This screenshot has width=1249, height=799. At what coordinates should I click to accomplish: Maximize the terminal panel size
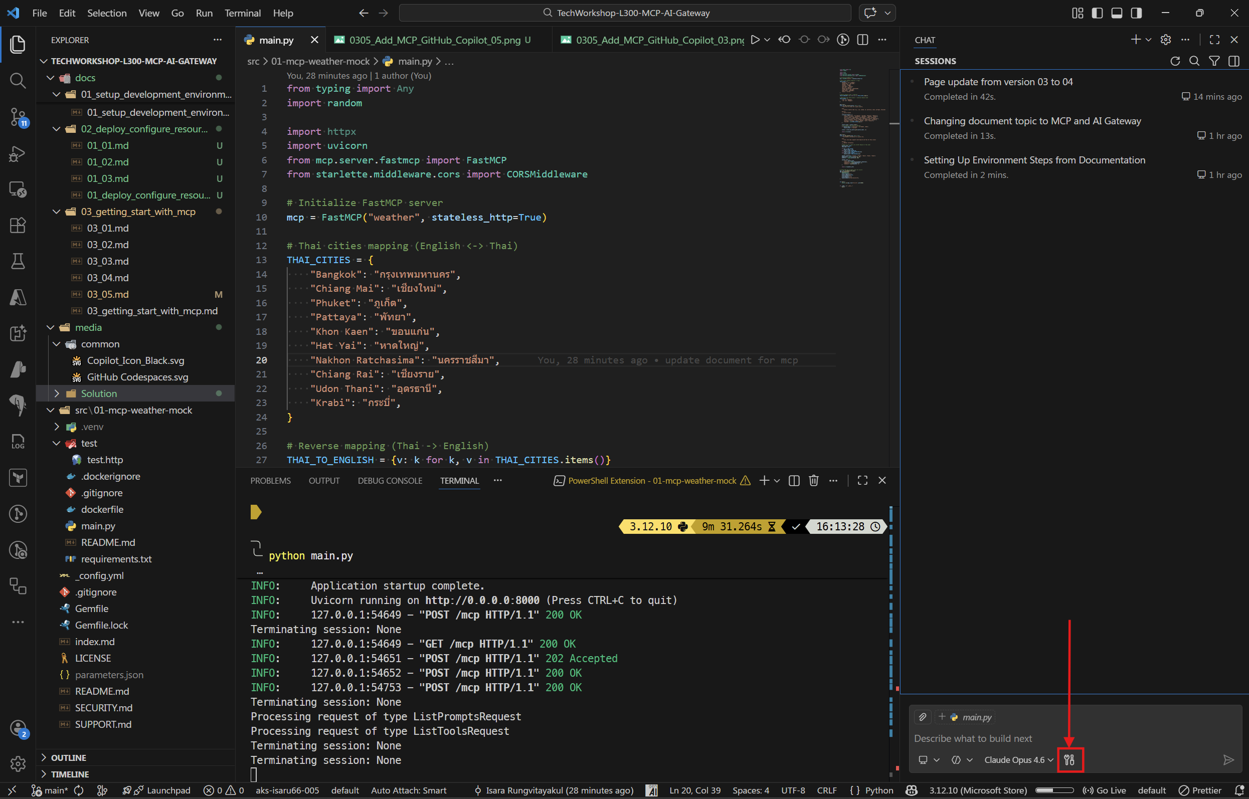(x=862, y=481)
